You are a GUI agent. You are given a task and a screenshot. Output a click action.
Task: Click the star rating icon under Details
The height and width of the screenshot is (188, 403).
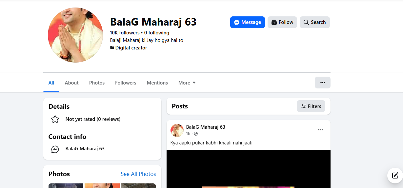[55, 119]
